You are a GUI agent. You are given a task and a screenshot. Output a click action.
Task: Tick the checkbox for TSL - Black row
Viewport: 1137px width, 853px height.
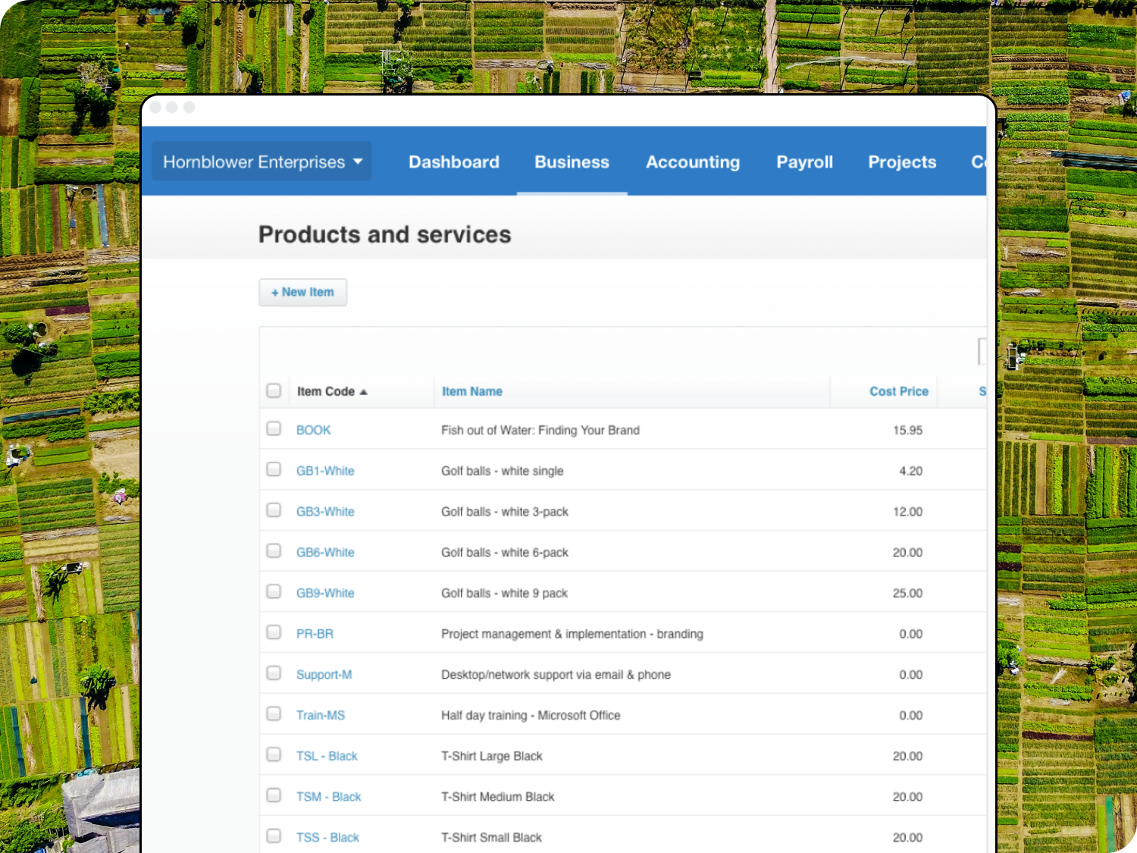[274, 754]
